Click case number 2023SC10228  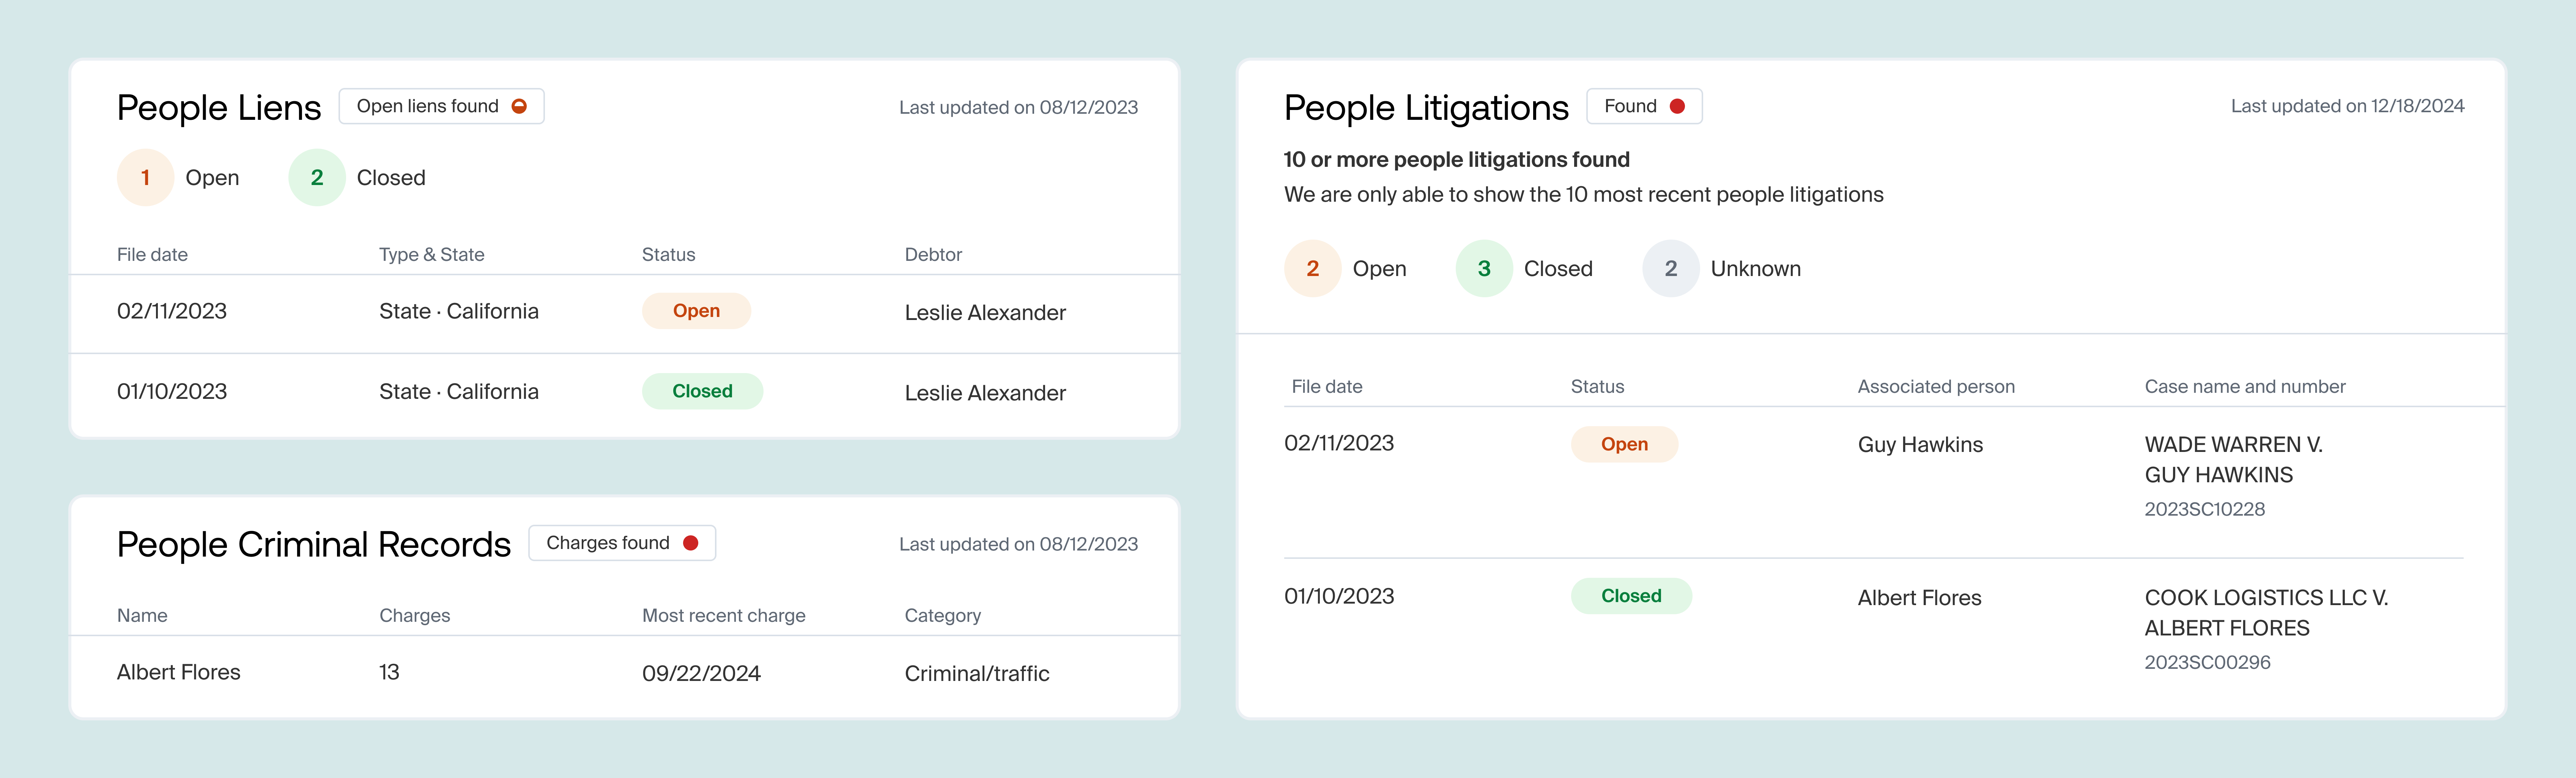pyautogui.click(x=2204, y=509)
